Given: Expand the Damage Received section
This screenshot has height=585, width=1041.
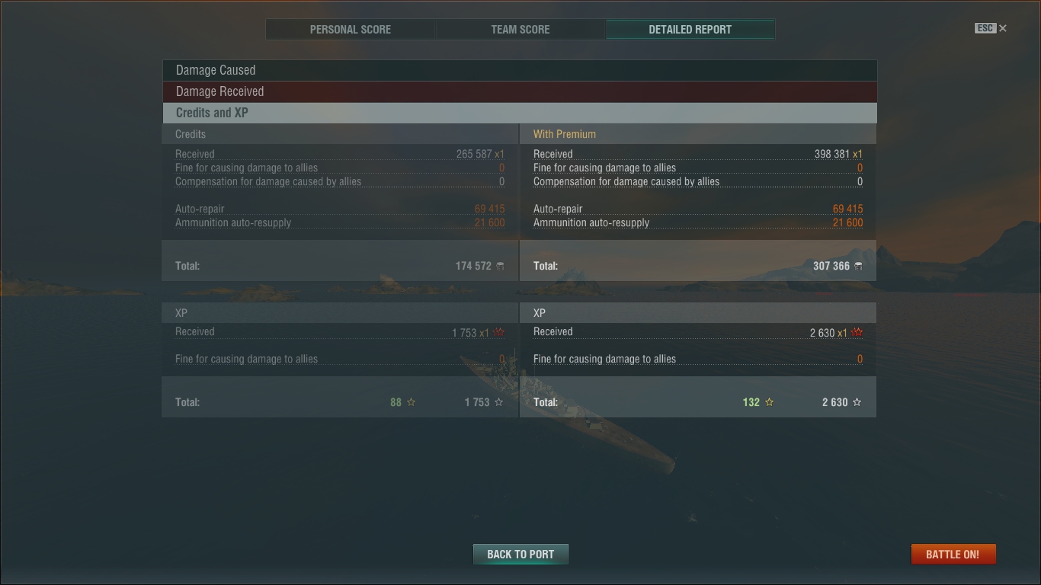Looking at the screenshot, I should tap(520, 91).
